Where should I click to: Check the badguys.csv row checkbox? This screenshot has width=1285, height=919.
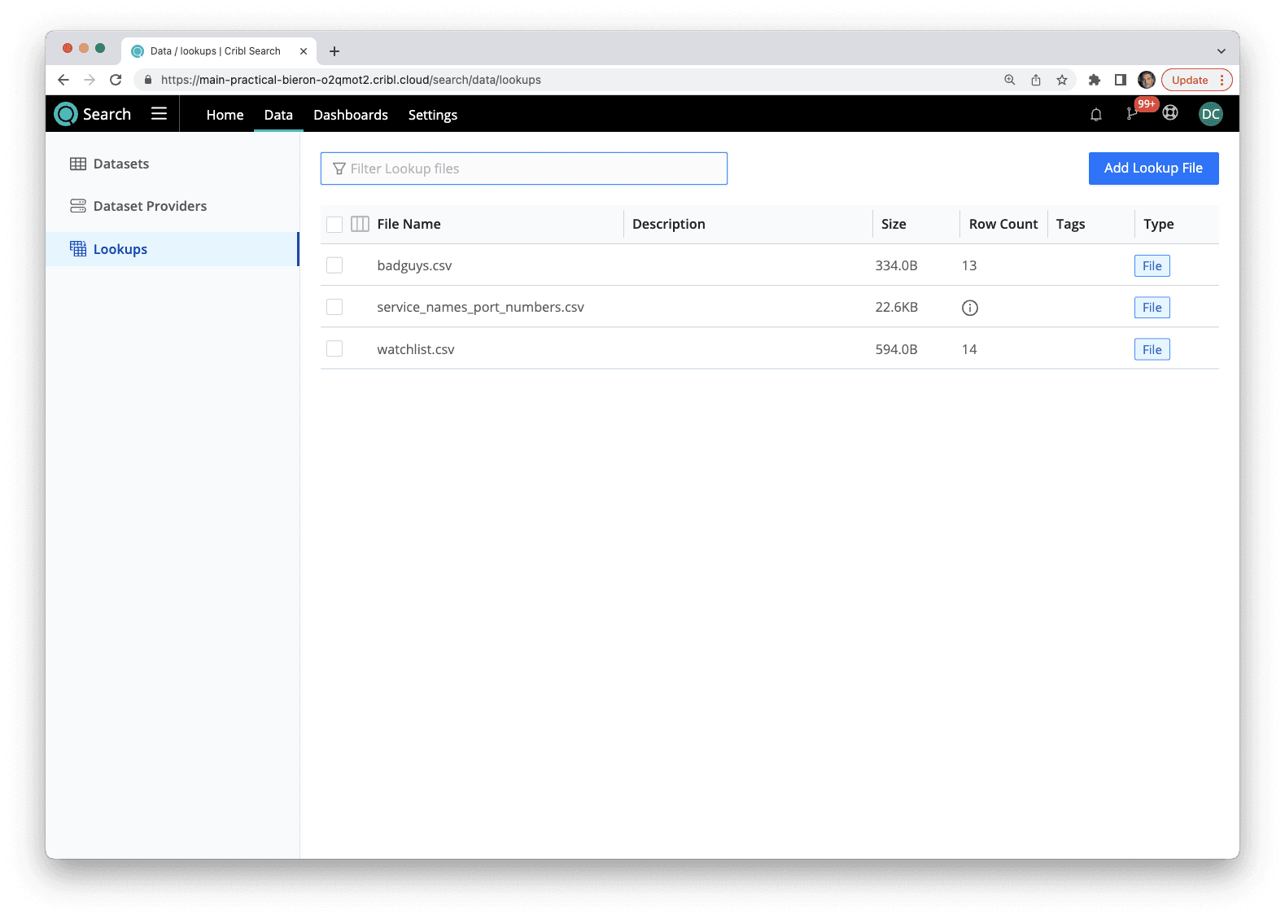tap(334, 265)
